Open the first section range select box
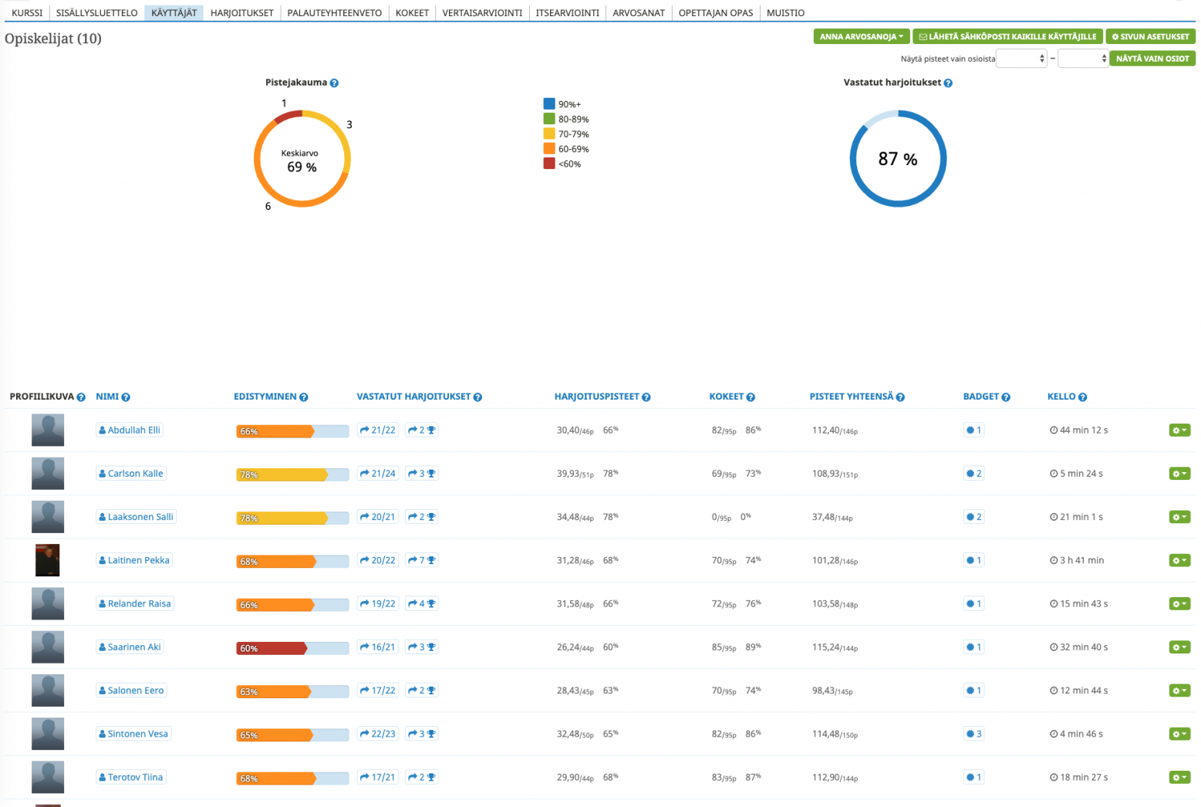 1021,59
